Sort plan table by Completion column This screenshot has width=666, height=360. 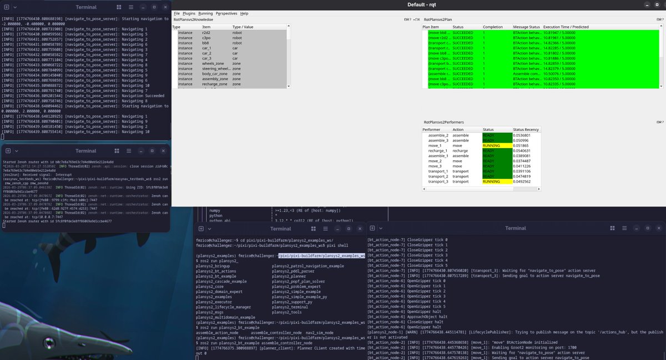pyautogui.click(x=497, y=27)
